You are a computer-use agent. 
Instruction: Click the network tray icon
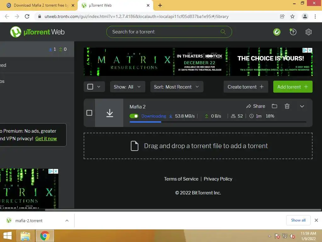coord(285,236)
